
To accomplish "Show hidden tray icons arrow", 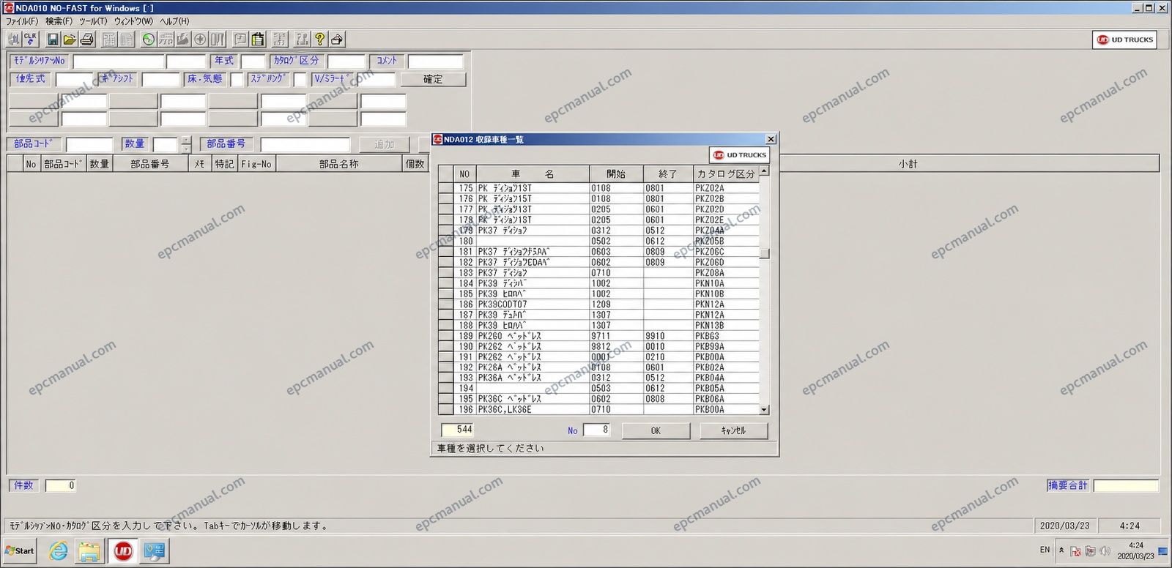I will pos(1061,550).
